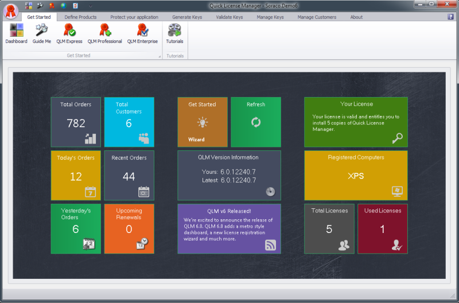Viewport: 459px width, 303px height.
Task: Click the wand icon in quick access toolbar
Action: tap(40, 6)
